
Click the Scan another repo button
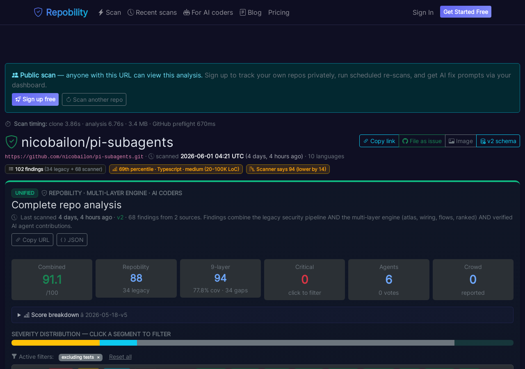pyautogui.click(x=94, y=99)
